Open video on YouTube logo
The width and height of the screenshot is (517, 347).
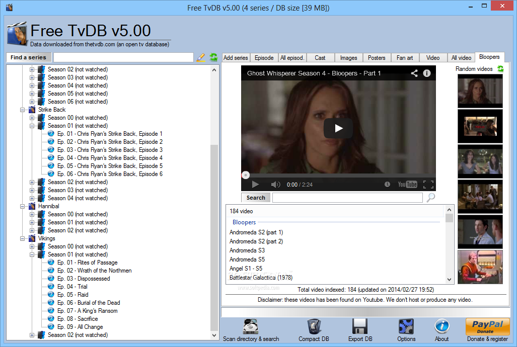[x=408, y=184]
